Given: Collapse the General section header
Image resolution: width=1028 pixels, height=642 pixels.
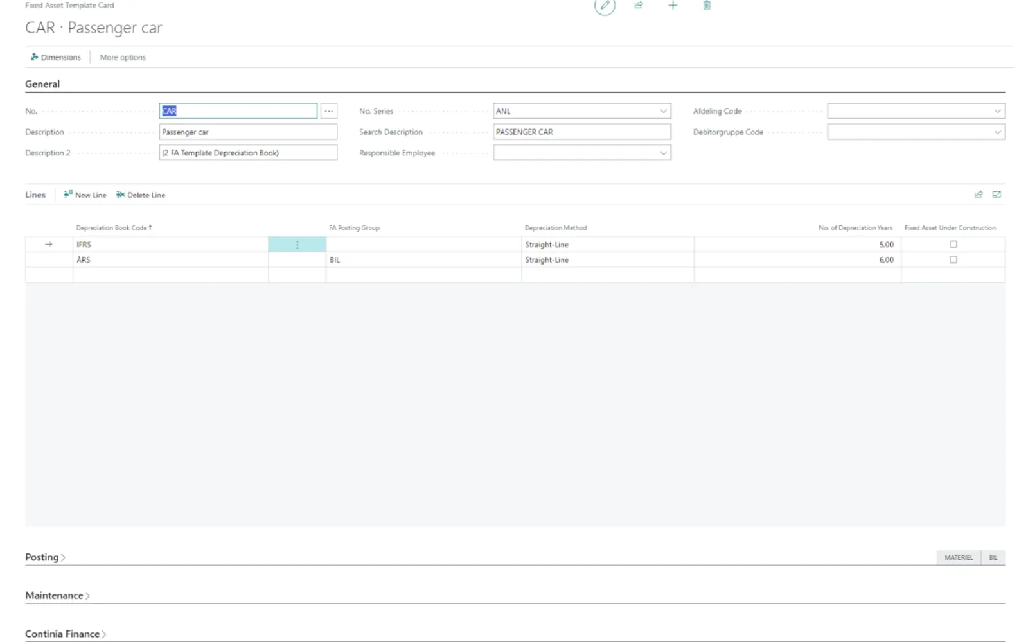Looking at the screenshot, I should tap(42, 84).
